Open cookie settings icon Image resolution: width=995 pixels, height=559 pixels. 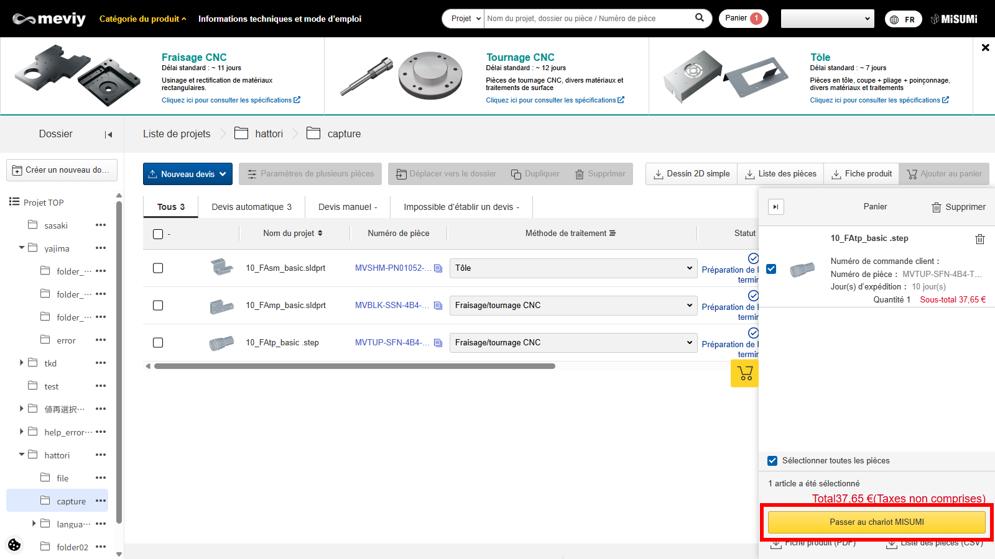(x=14, y=545)
